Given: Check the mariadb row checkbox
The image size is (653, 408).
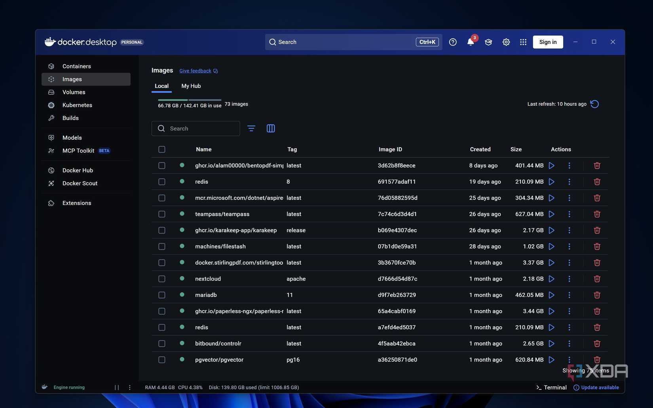Looking at the screenshot, I should point(162,295).
